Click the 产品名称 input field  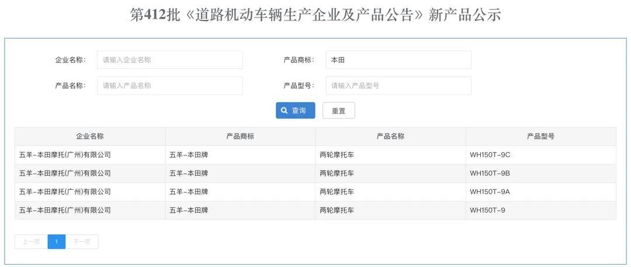pos(170,86)
